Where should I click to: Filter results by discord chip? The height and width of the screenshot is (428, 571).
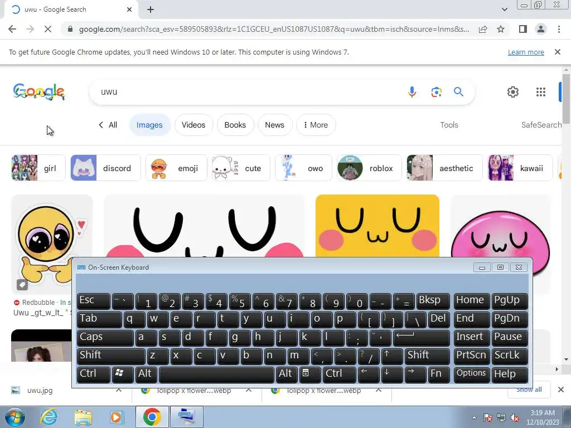(x=105, y=168)
